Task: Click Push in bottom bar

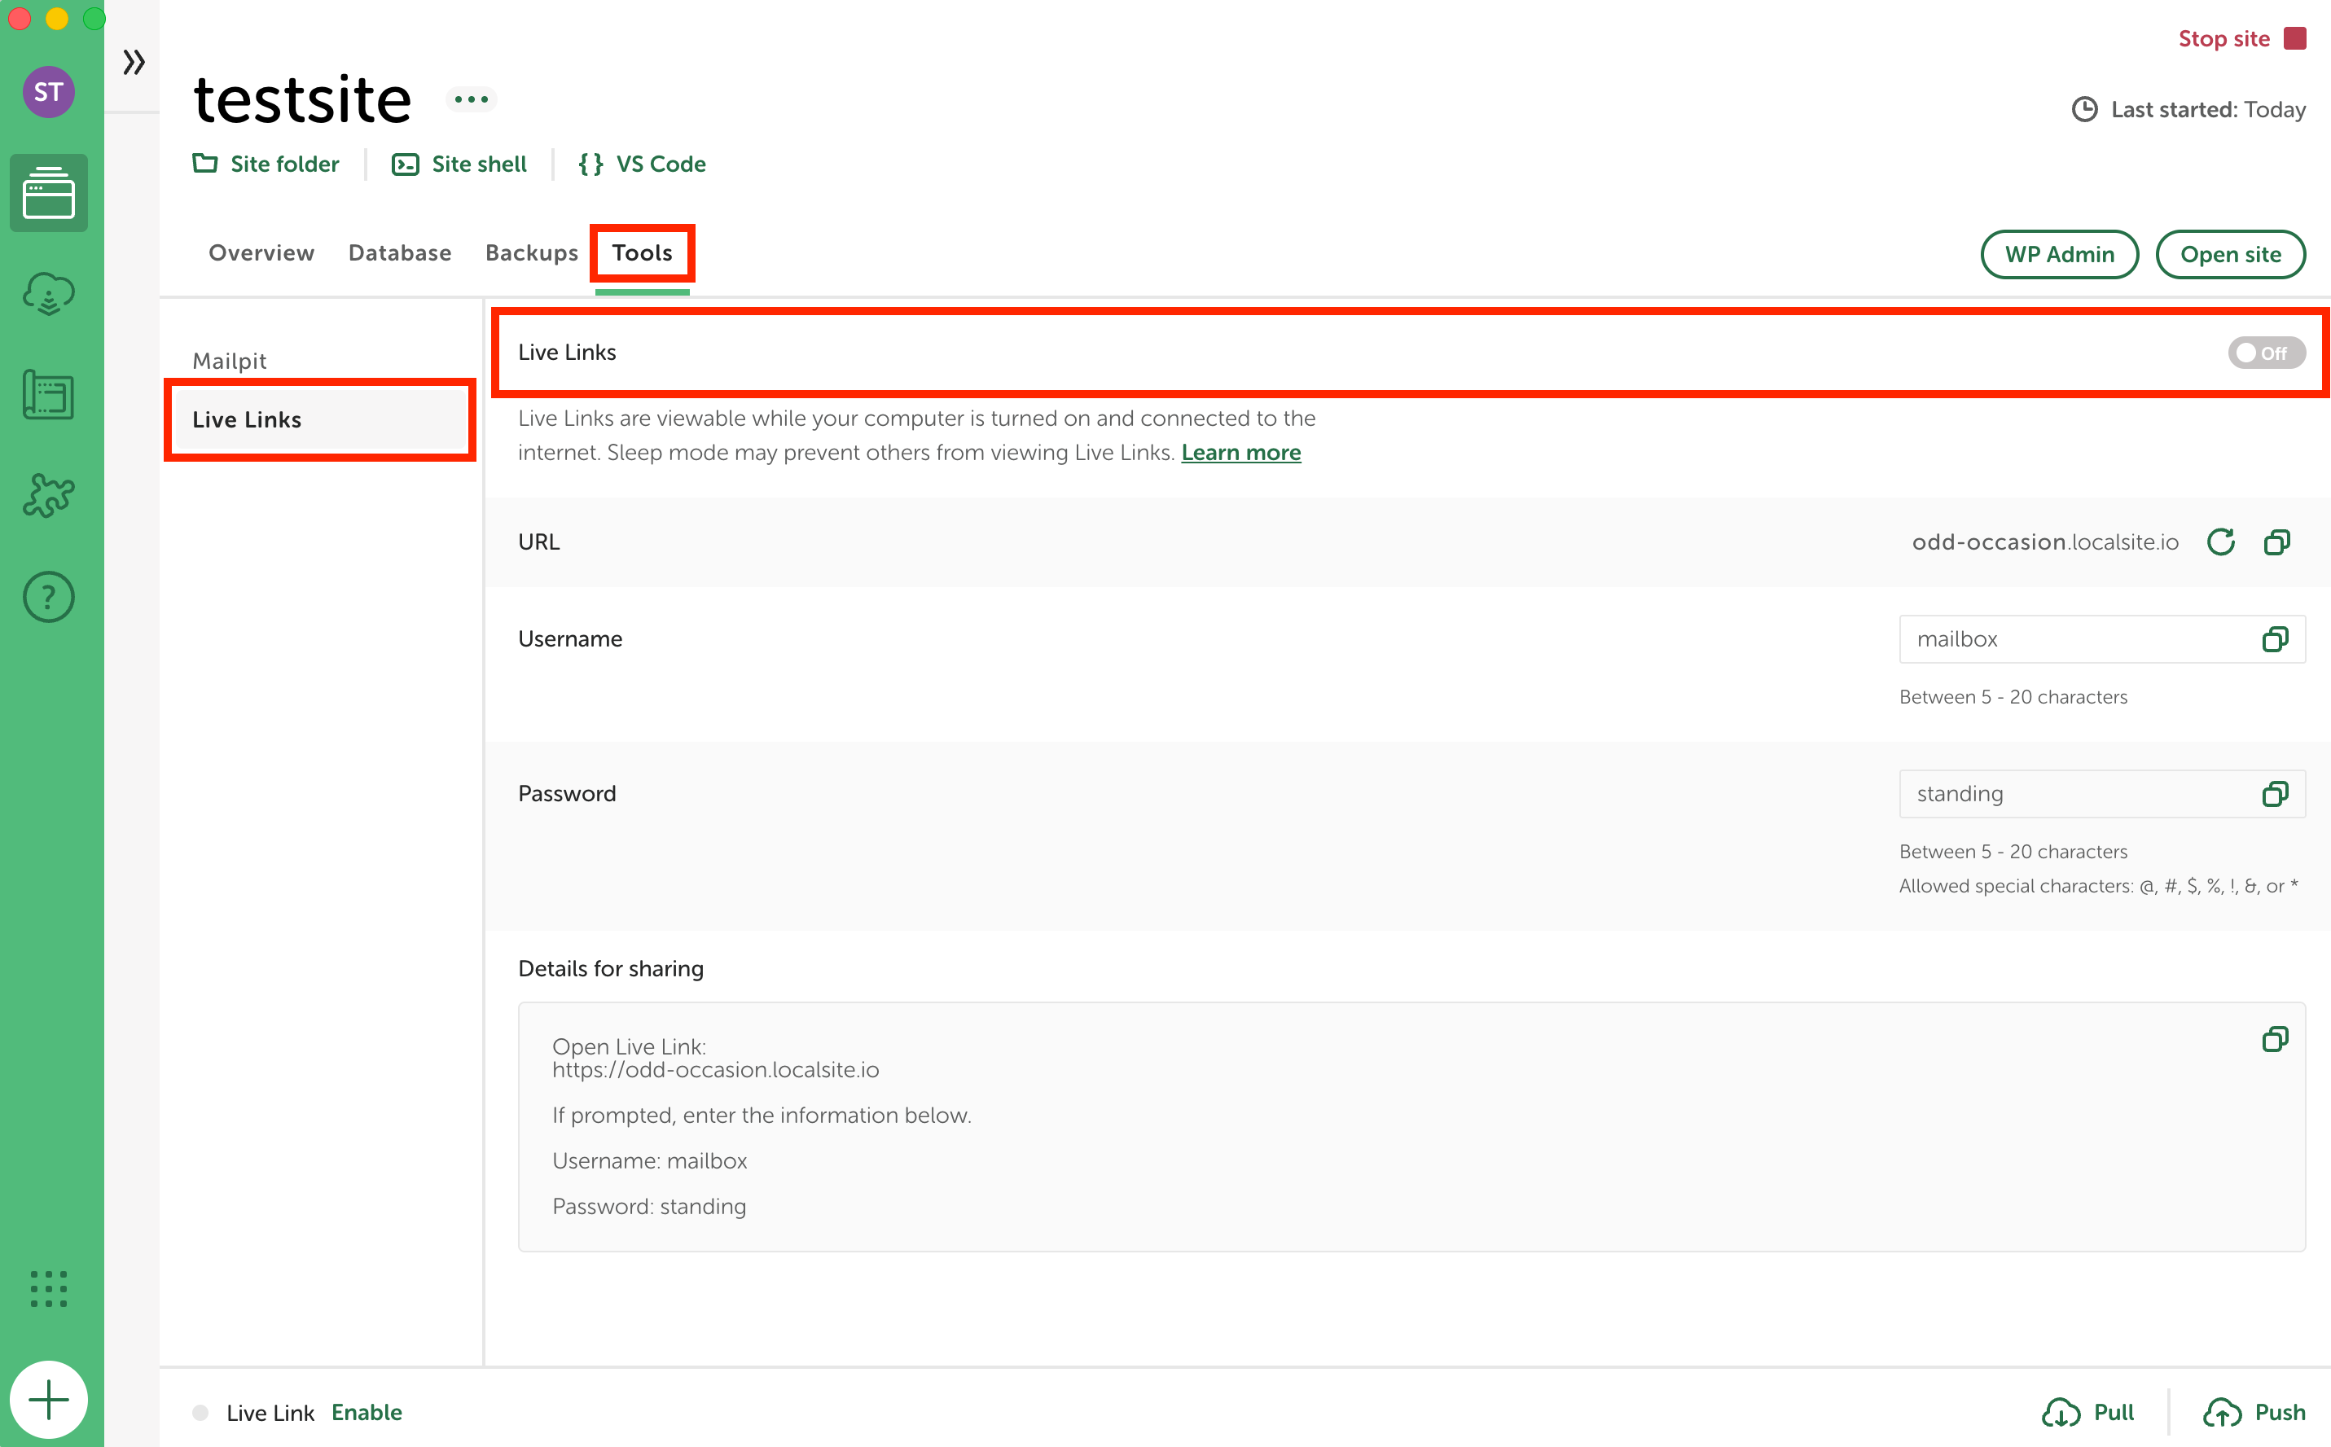Action: pos(2254,1413)
